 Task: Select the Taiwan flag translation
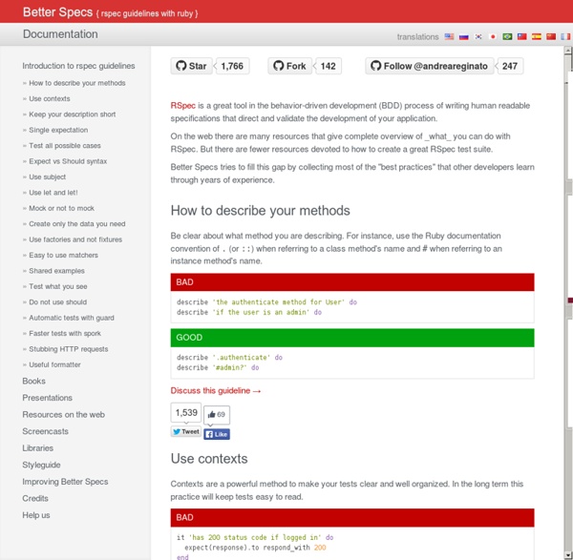(521, 36)
